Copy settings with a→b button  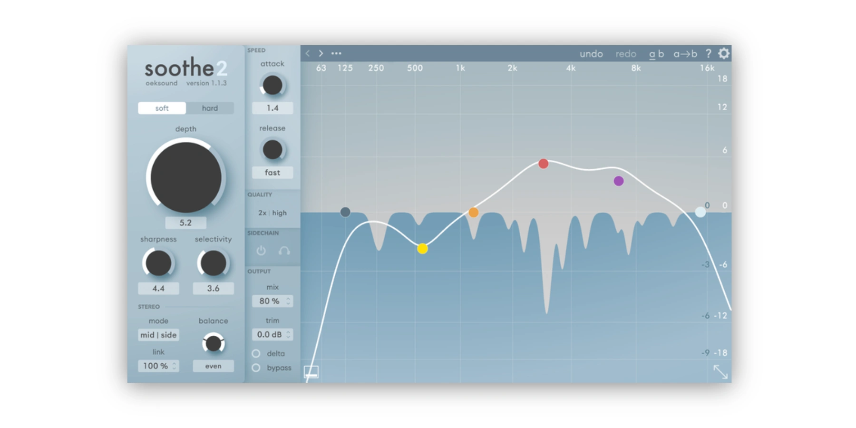[x=685, y=54]
